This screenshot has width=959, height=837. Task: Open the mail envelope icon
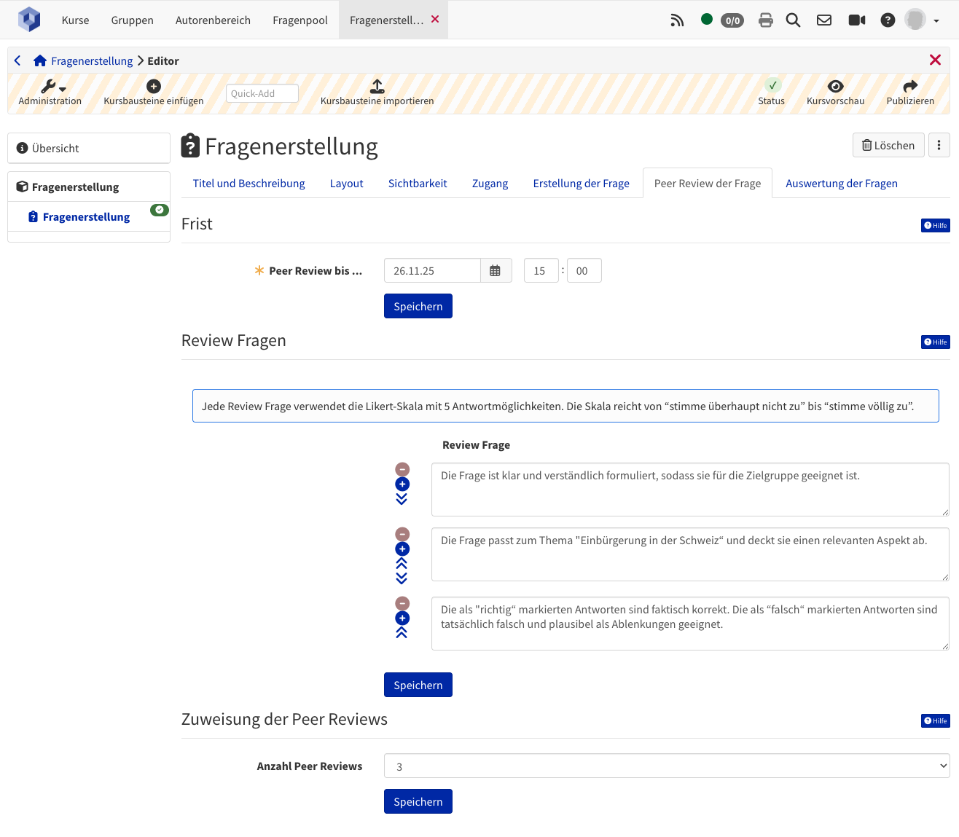coord(823,20)
